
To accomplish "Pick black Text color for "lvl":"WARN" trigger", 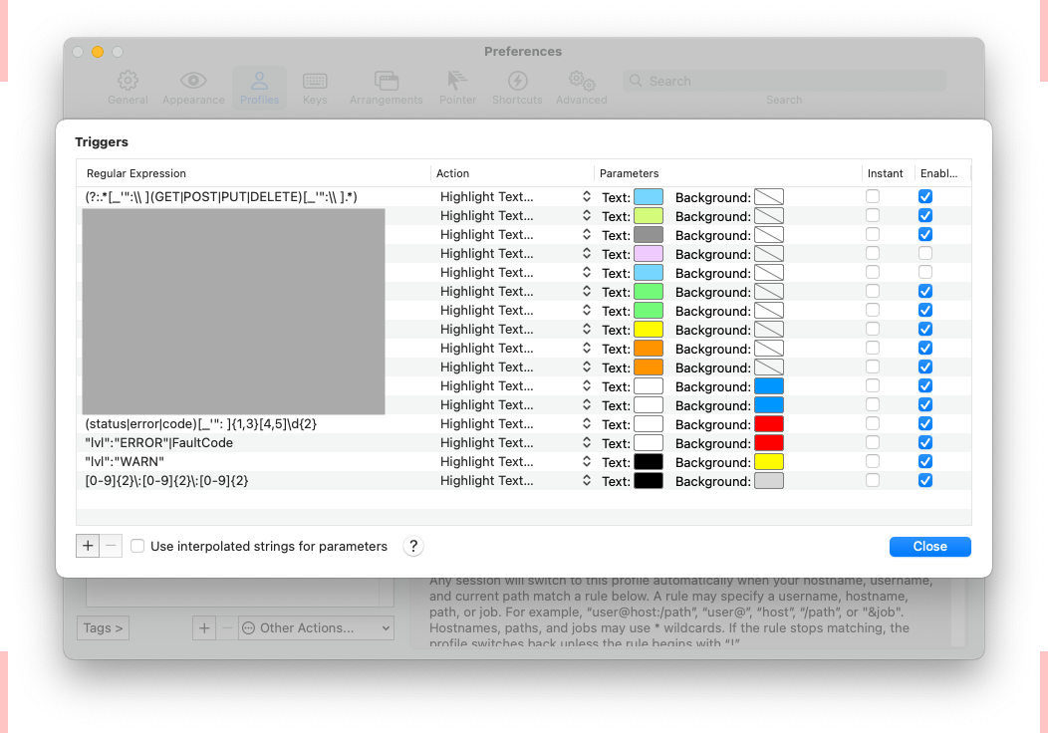I will click(649, 462).
